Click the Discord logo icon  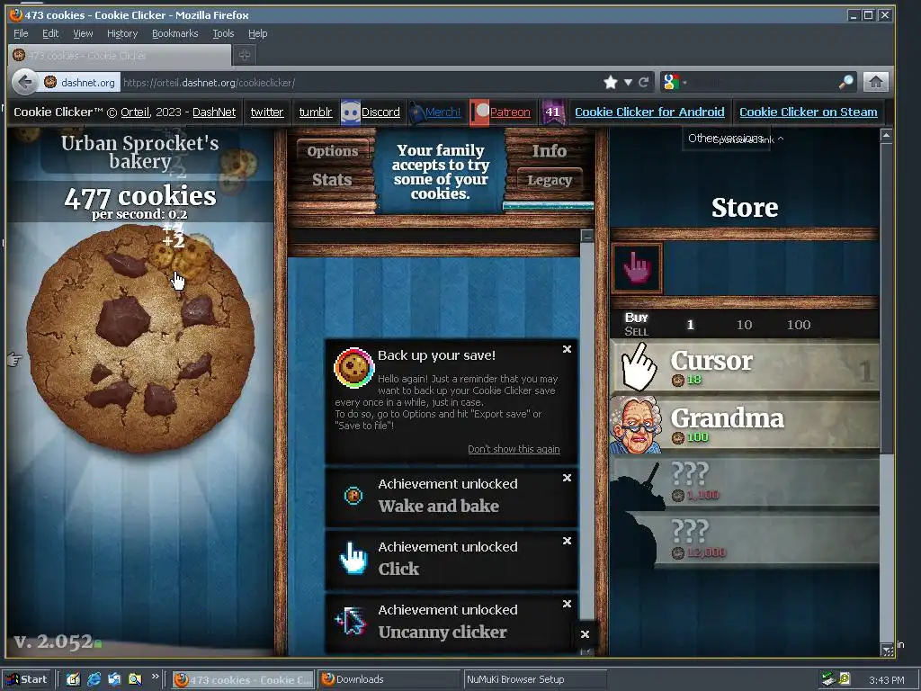(350, 112)
